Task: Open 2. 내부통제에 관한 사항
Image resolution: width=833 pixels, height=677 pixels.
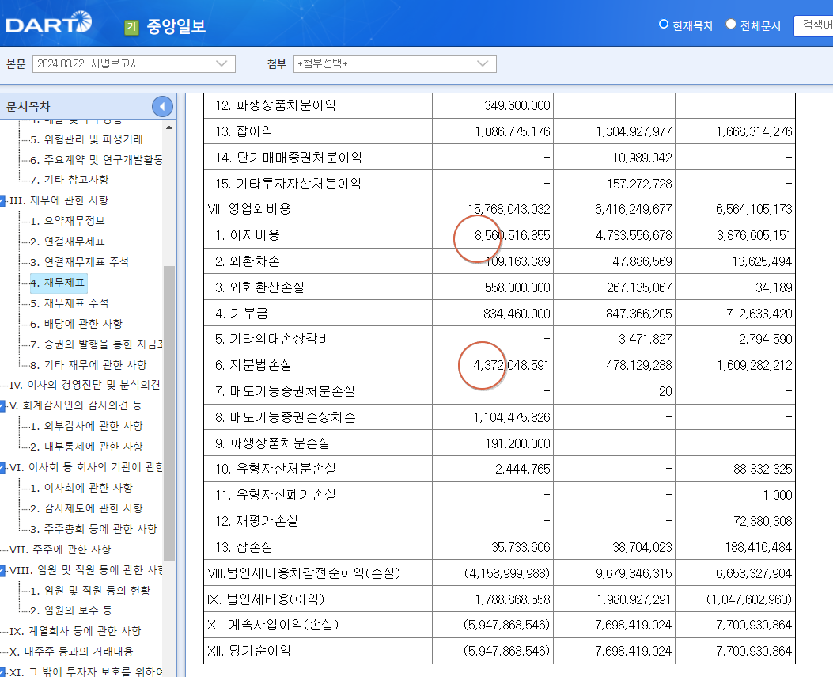Action: pos(86,447)
